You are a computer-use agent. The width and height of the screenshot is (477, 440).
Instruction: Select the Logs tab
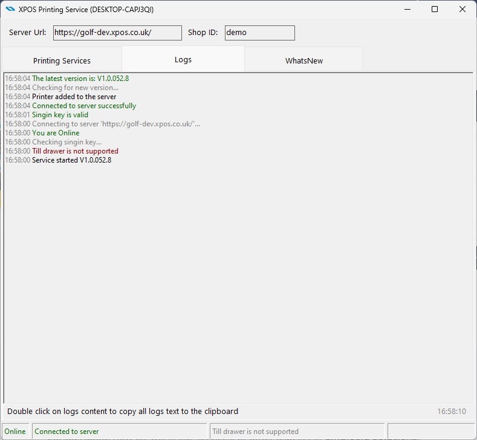coord(183,59)
